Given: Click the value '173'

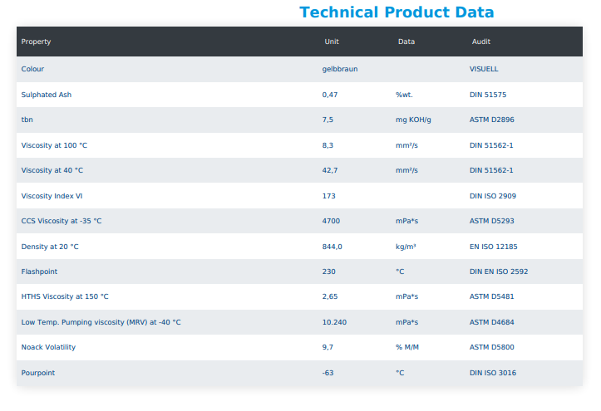Looking at the screenshot, I should click(x=328, y=196).
